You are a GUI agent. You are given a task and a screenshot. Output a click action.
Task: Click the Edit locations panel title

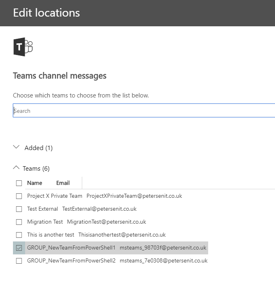47,13
